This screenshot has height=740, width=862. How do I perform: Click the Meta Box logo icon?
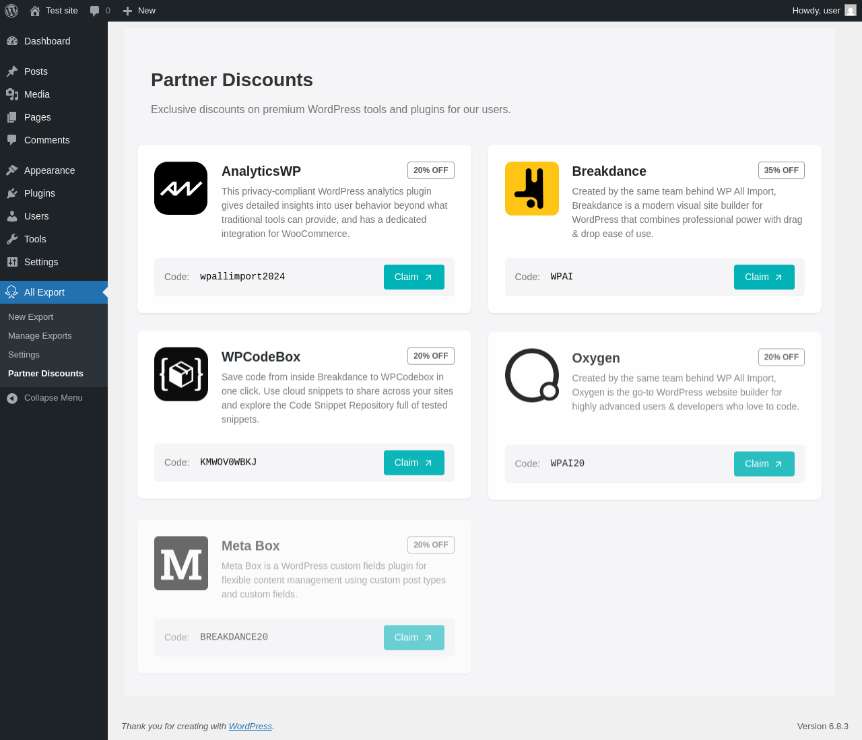coord(180,563)
